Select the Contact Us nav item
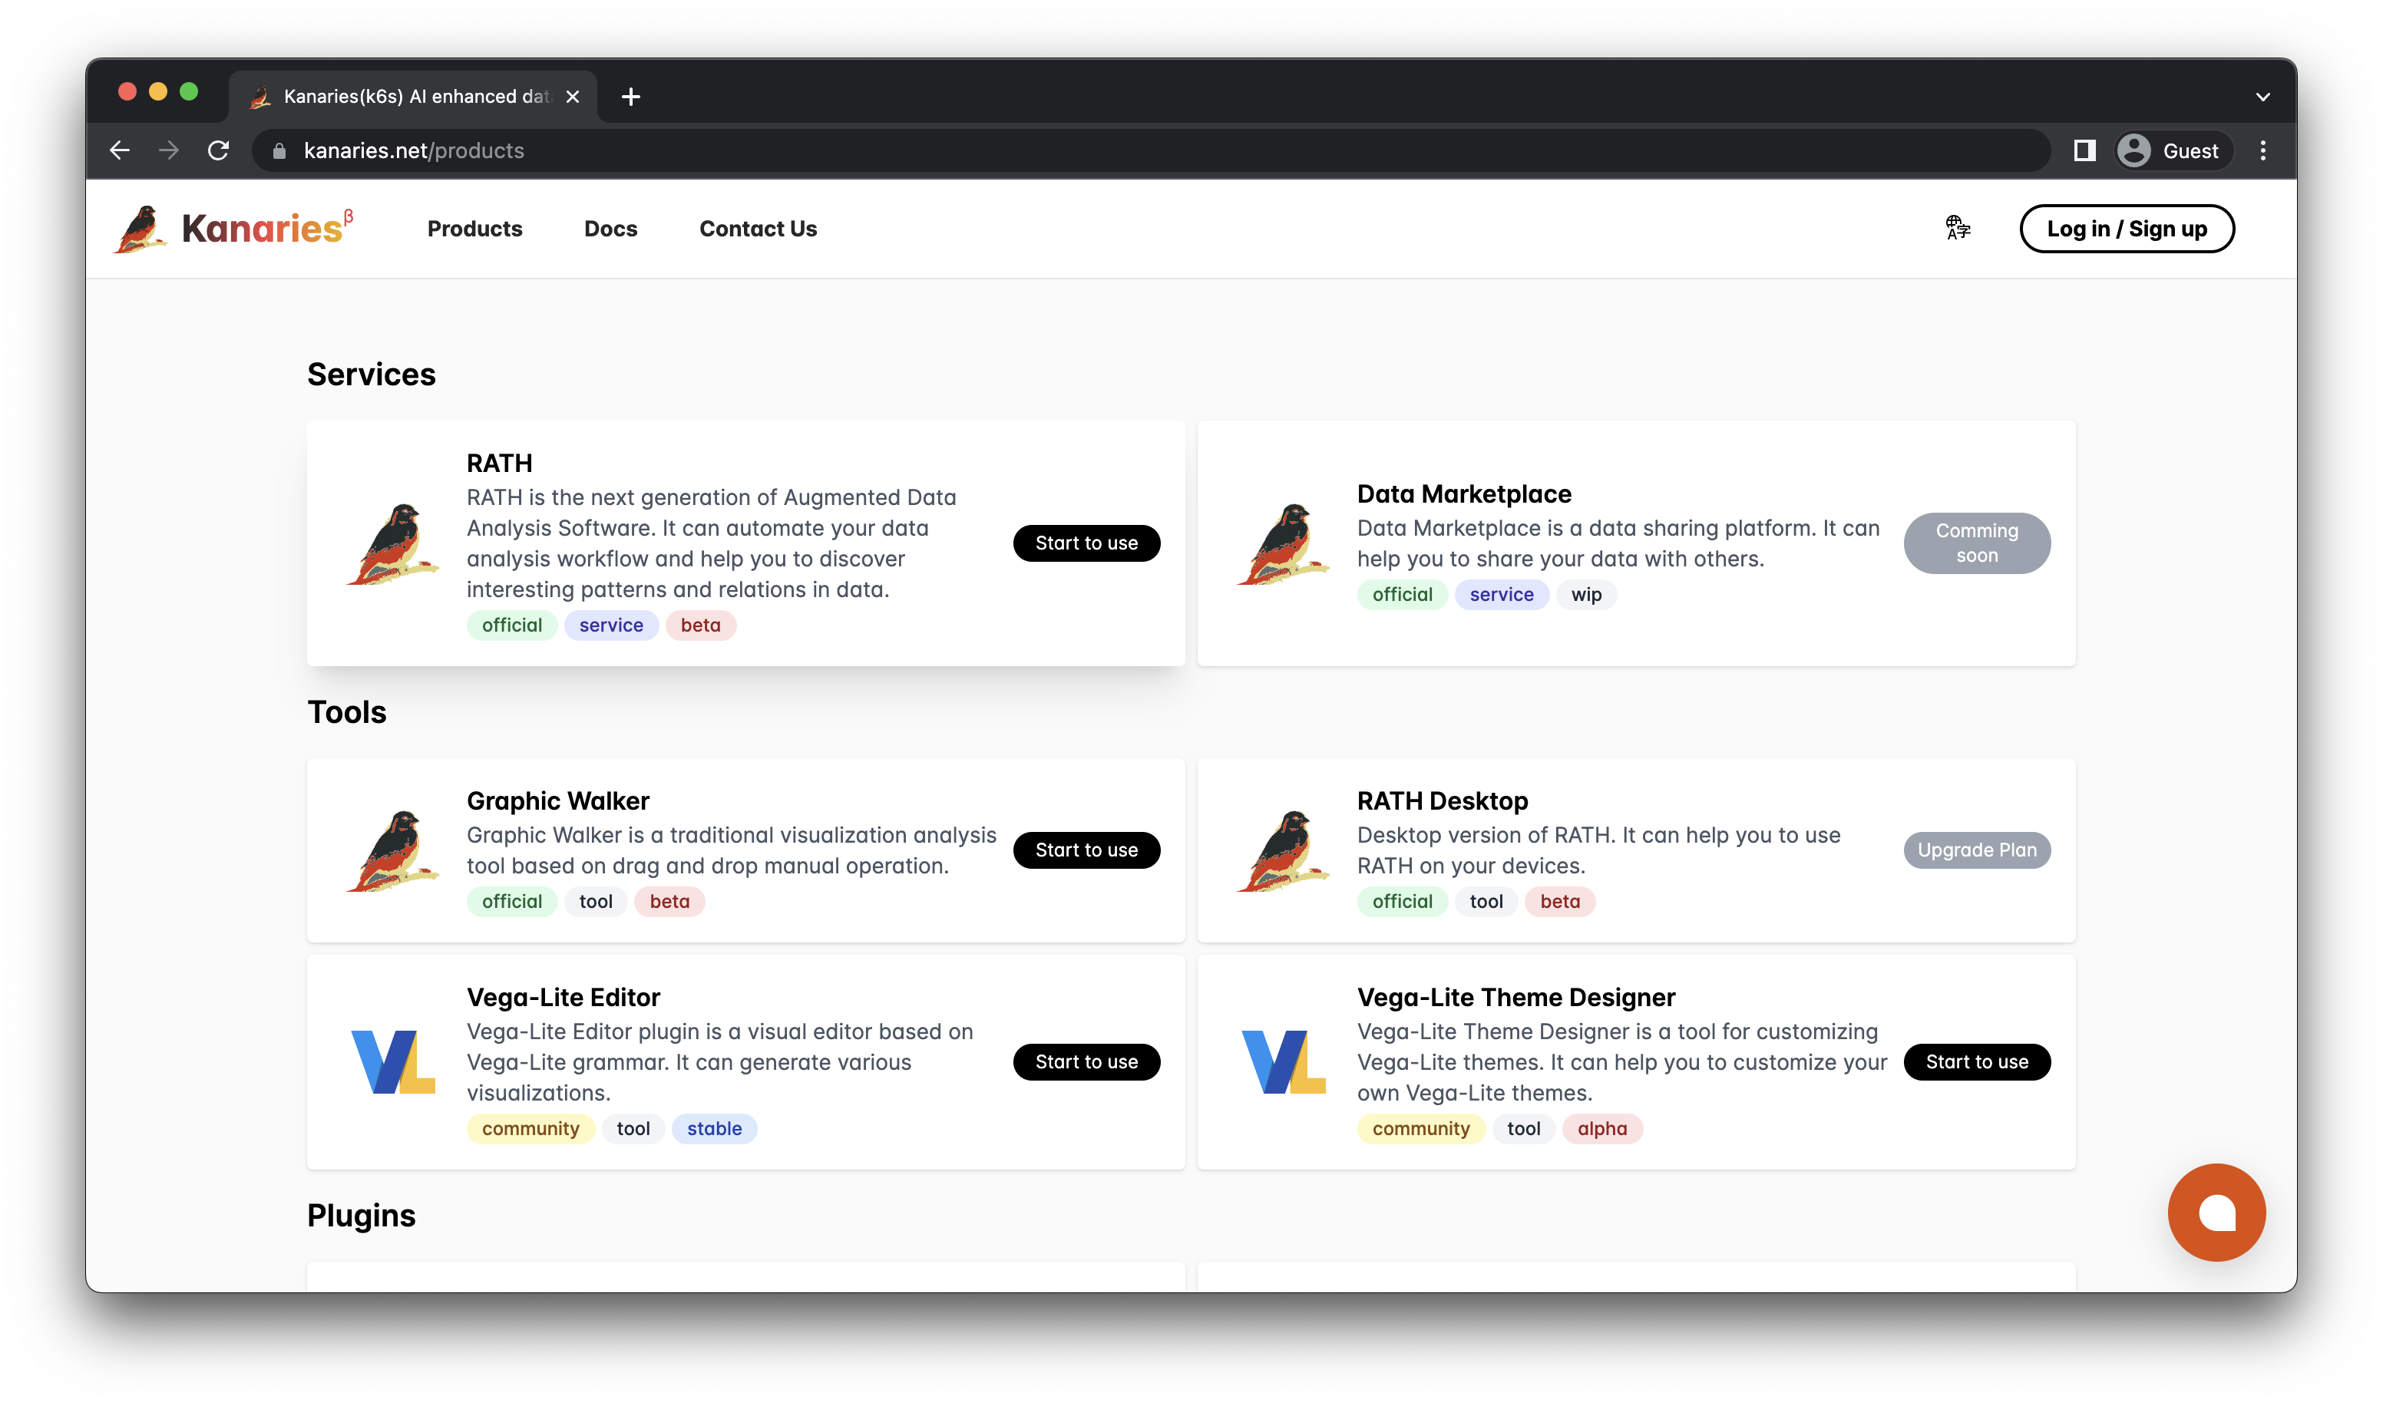Image resolution: width=2383 pixels, height=1406 pixels. (x=758, y=229)
